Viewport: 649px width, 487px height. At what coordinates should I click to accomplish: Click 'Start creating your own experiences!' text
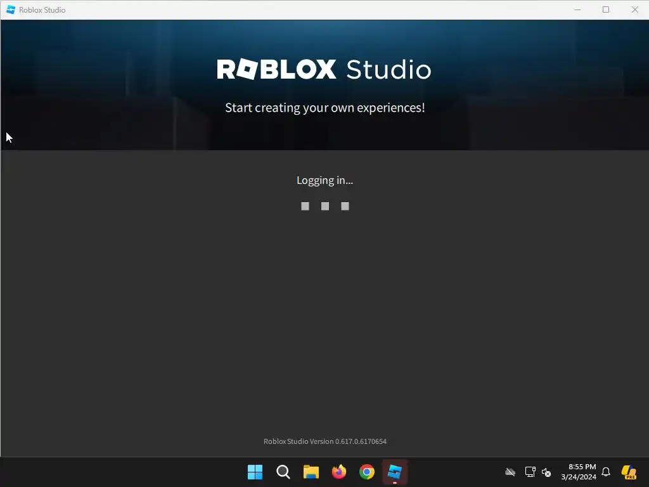tap(325, 108)
